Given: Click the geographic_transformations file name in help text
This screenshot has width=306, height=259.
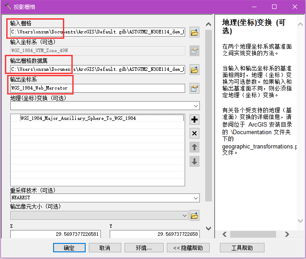Looking at the screenshot, I should point(259,147).
